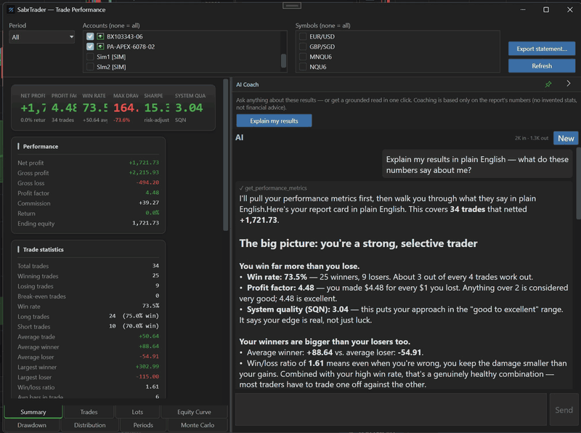The width and height of the screenshot is (581, 433).
Task: Click the drag handle at the window's top center
Action: (292, 6)
